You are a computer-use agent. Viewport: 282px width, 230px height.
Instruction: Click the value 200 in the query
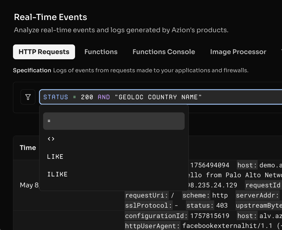(x=87, y=97)
